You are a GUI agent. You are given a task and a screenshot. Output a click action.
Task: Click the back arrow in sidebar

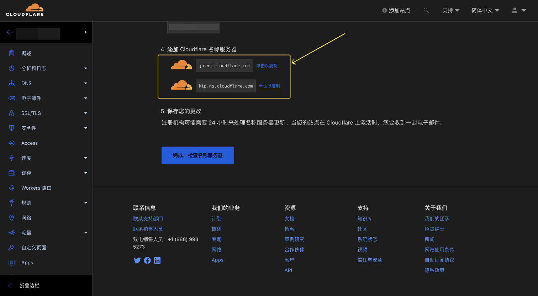coord(10,32)
